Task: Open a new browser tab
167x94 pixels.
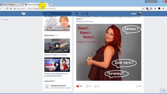Action: (x=51, y=4)
